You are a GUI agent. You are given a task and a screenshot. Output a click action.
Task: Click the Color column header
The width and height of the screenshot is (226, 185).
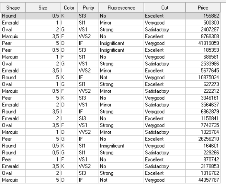coord(69,8)
